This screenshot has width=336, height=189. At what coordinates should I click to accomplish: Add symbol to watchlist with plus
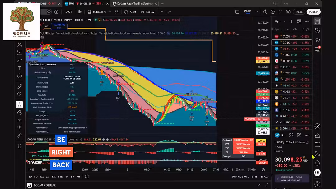point(292,21)
